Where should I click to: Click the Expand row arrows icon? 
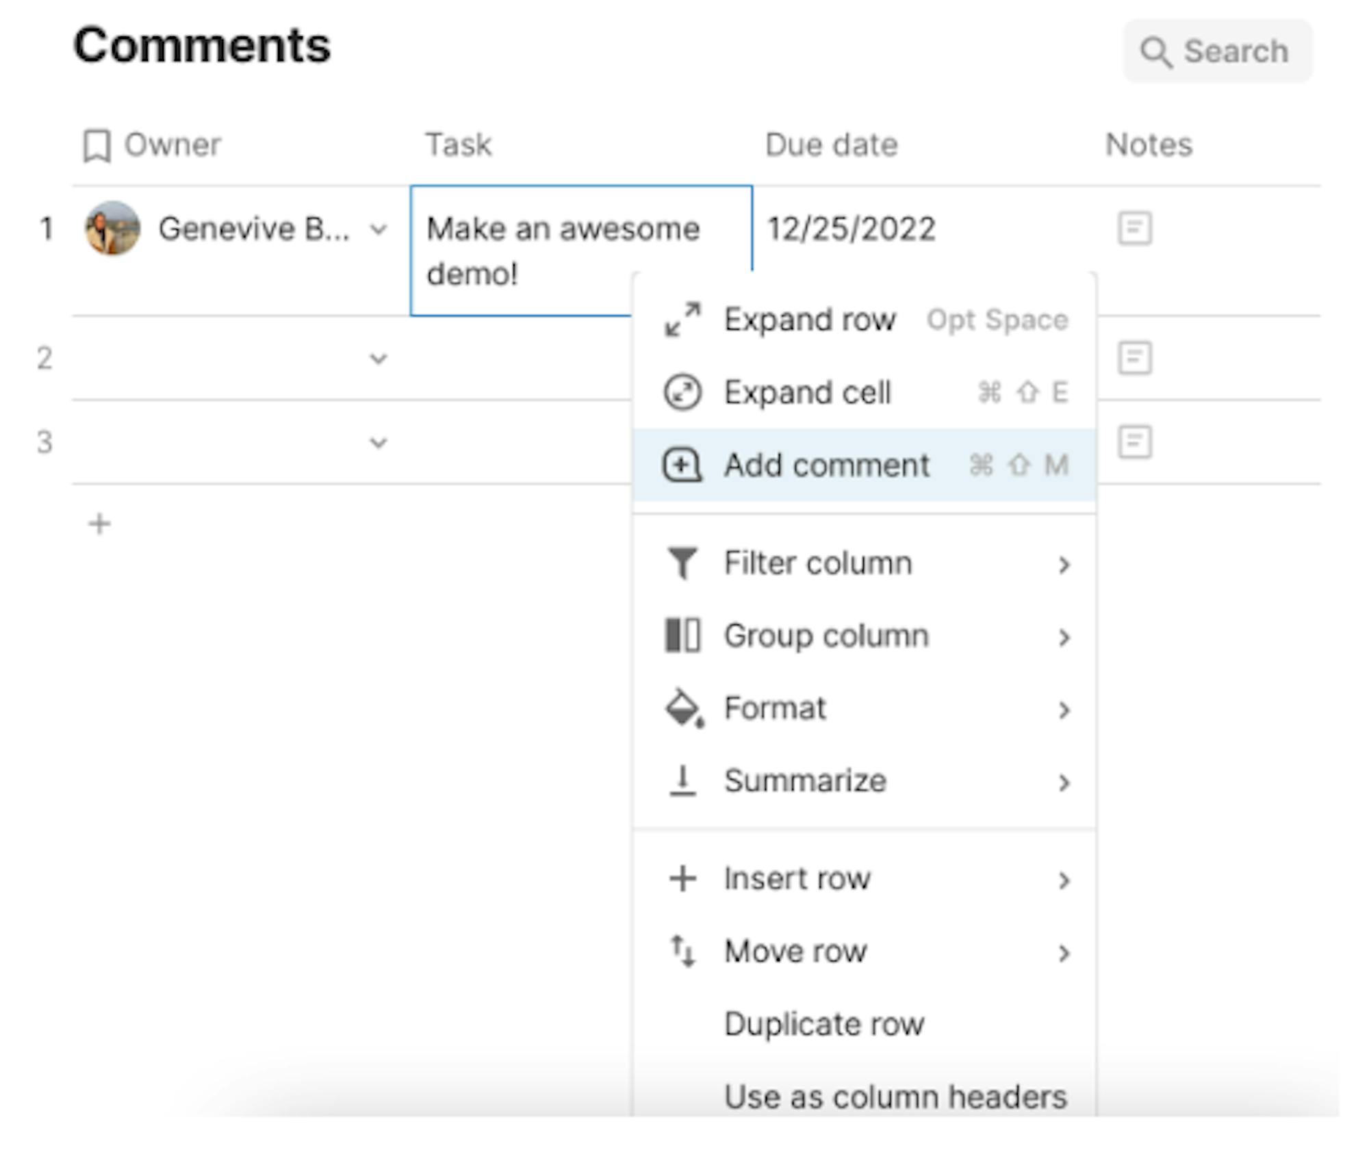(682, 320)
